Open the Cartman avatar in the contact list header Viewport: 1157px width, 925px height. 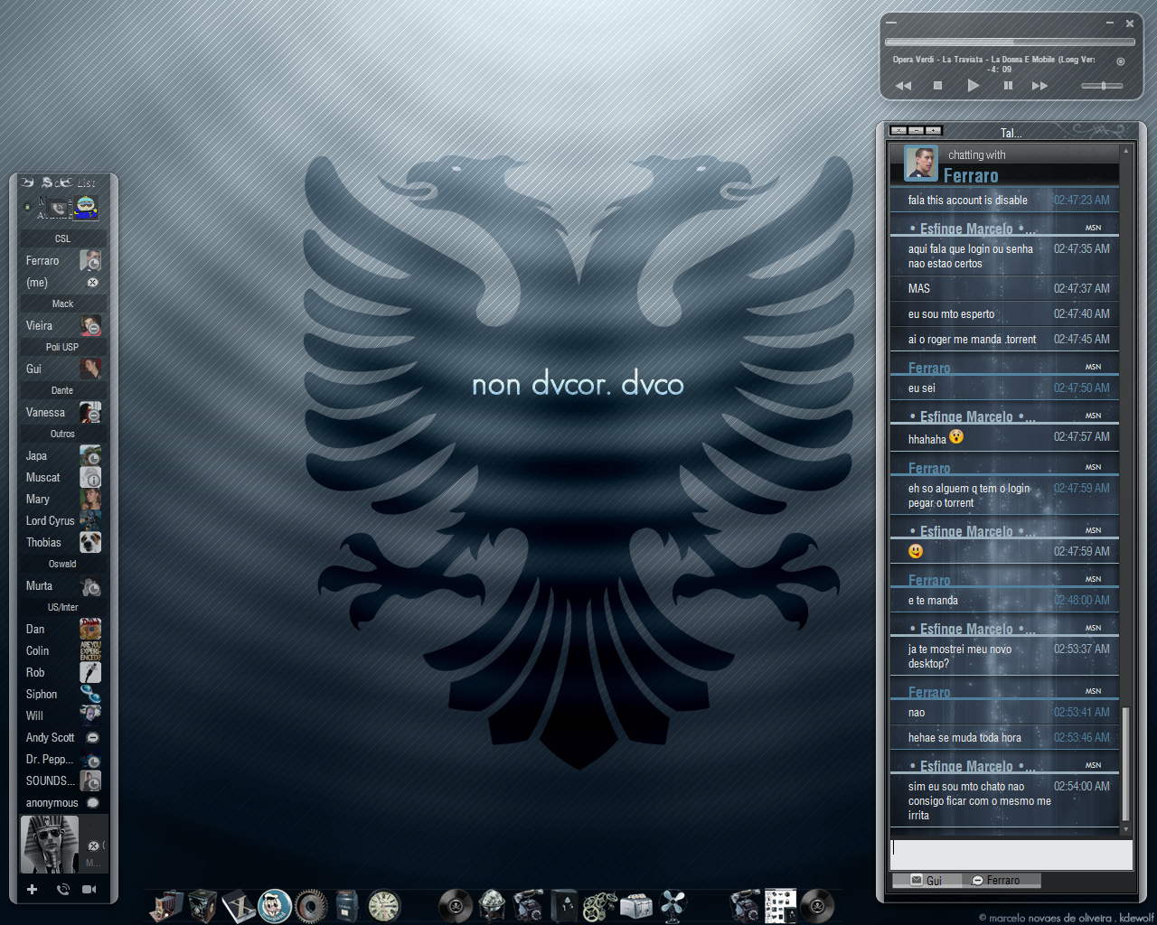(86, 208)
